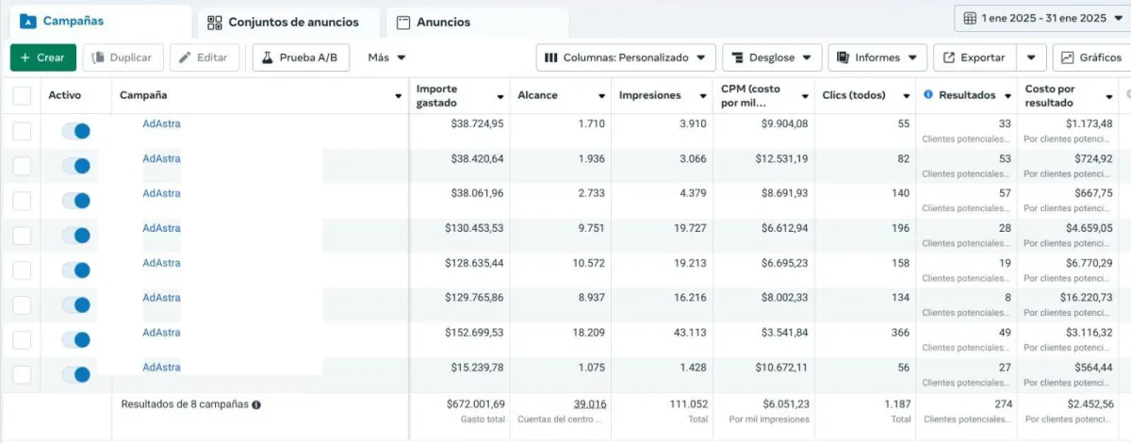Open the Desglose dropdown

pyautogui.click(x=772, y=57)
